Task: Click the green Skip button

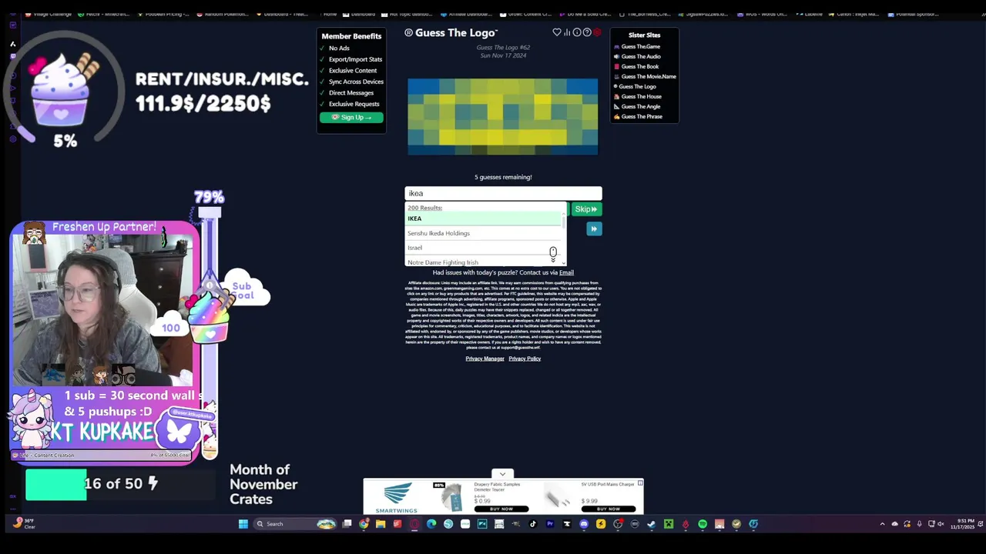Action: pyautogui.click(x=585, y=209)
